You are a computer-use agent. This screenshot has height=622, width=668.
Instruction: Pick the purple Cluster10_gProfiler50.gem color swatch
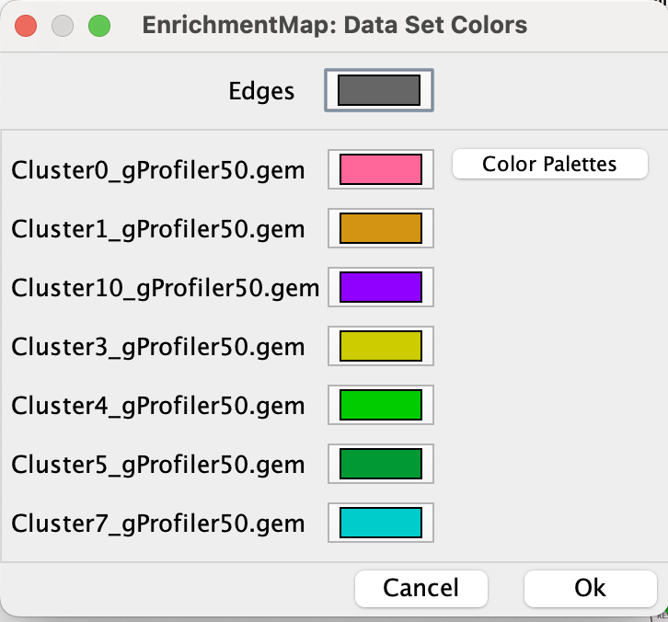click(x=380, y=287)
